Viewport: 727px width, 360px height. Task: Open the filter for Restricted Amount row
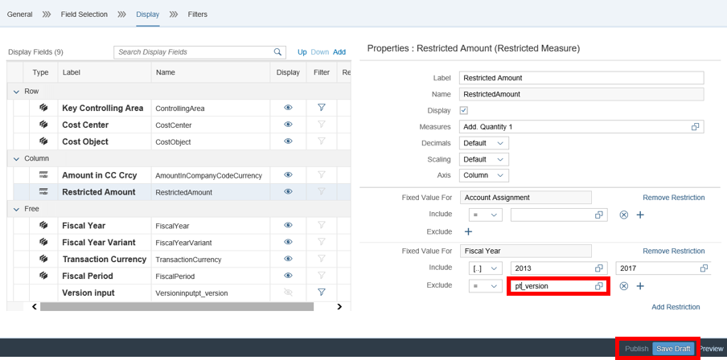pyautogui.click(x=322, y=191)
